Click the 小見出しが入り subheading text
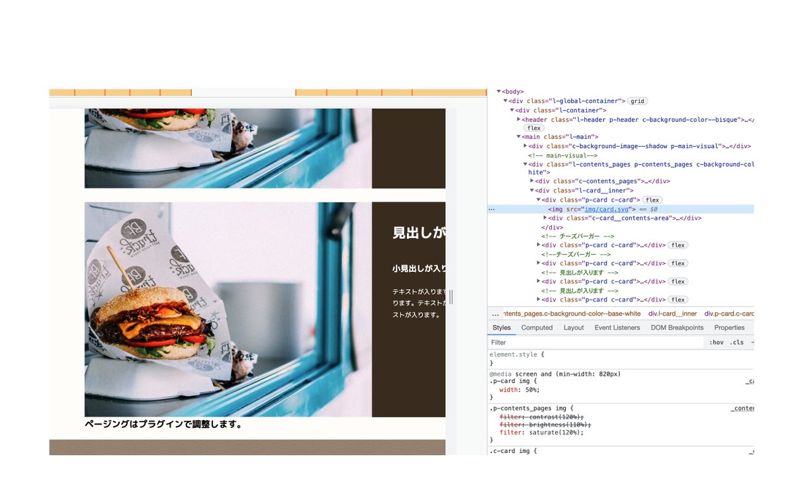This screenshot has height=496, width=794. (419, 269)
